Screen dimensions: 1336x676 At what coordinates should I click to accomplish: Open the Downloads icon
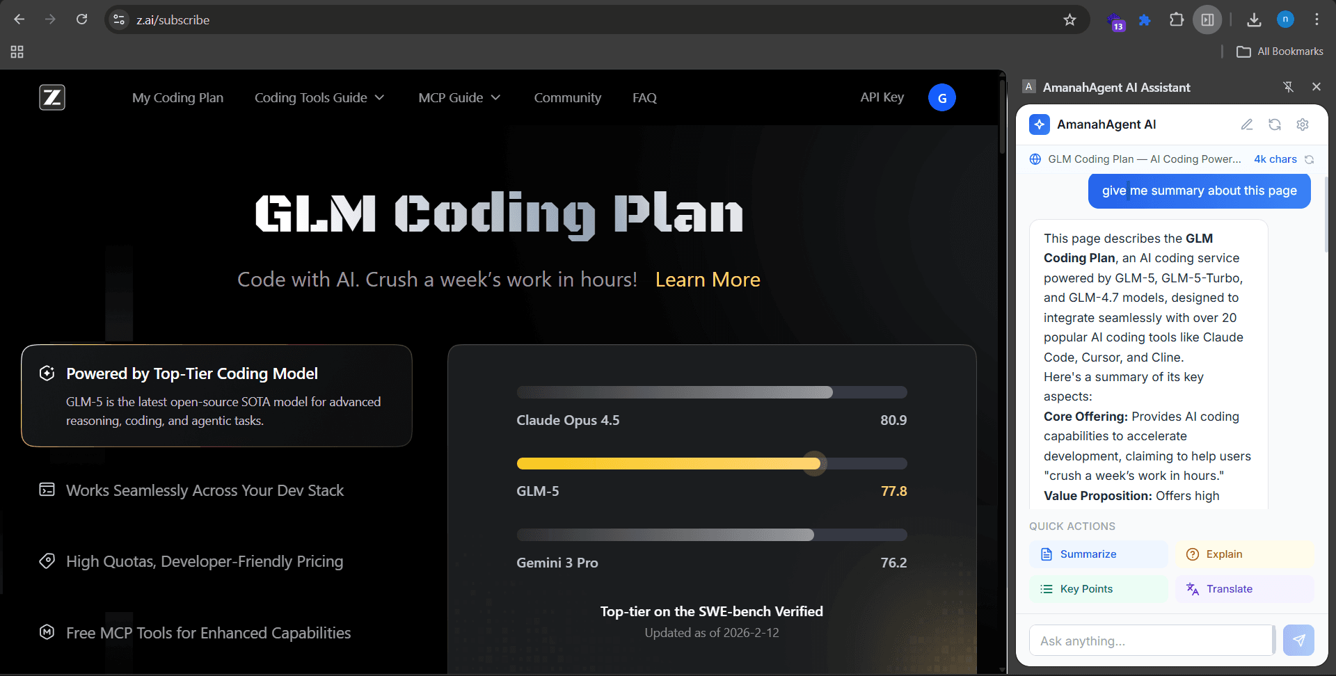tap(1254, 19)
